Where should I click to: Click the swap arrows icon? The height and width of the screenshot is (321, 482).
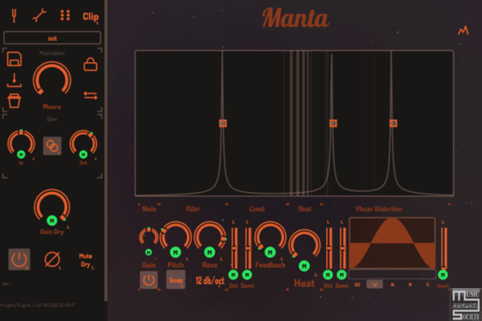pyautogui.click(x=90, y=95)
